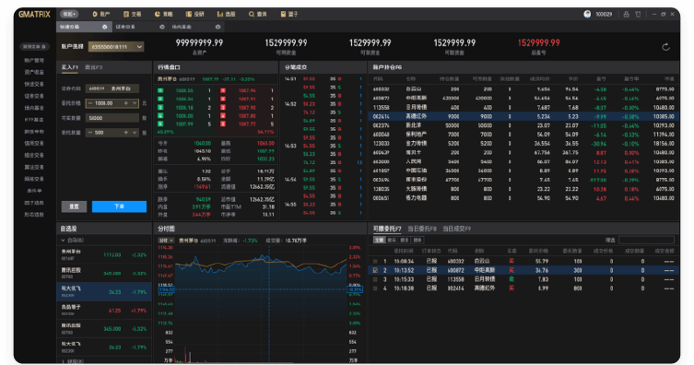Open the 账户 menu with play icon

94,14
